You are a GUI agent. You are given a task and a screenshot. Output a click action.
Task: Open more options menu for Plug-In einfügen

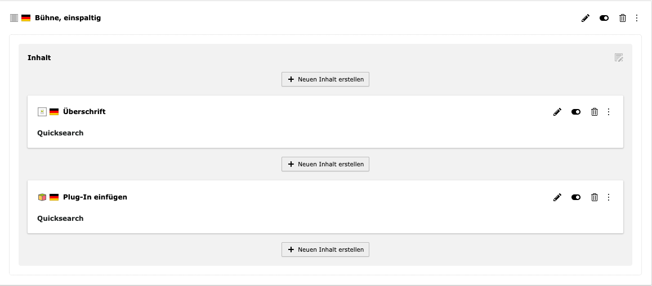tap(609, 197)
